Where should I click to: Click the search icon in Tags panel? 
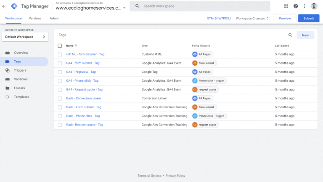pyautogui.click(x=290, y=35)
